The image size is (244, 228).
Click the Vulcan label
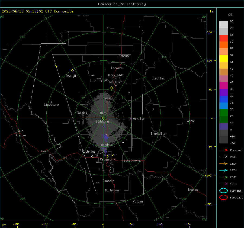click(138, 201)
